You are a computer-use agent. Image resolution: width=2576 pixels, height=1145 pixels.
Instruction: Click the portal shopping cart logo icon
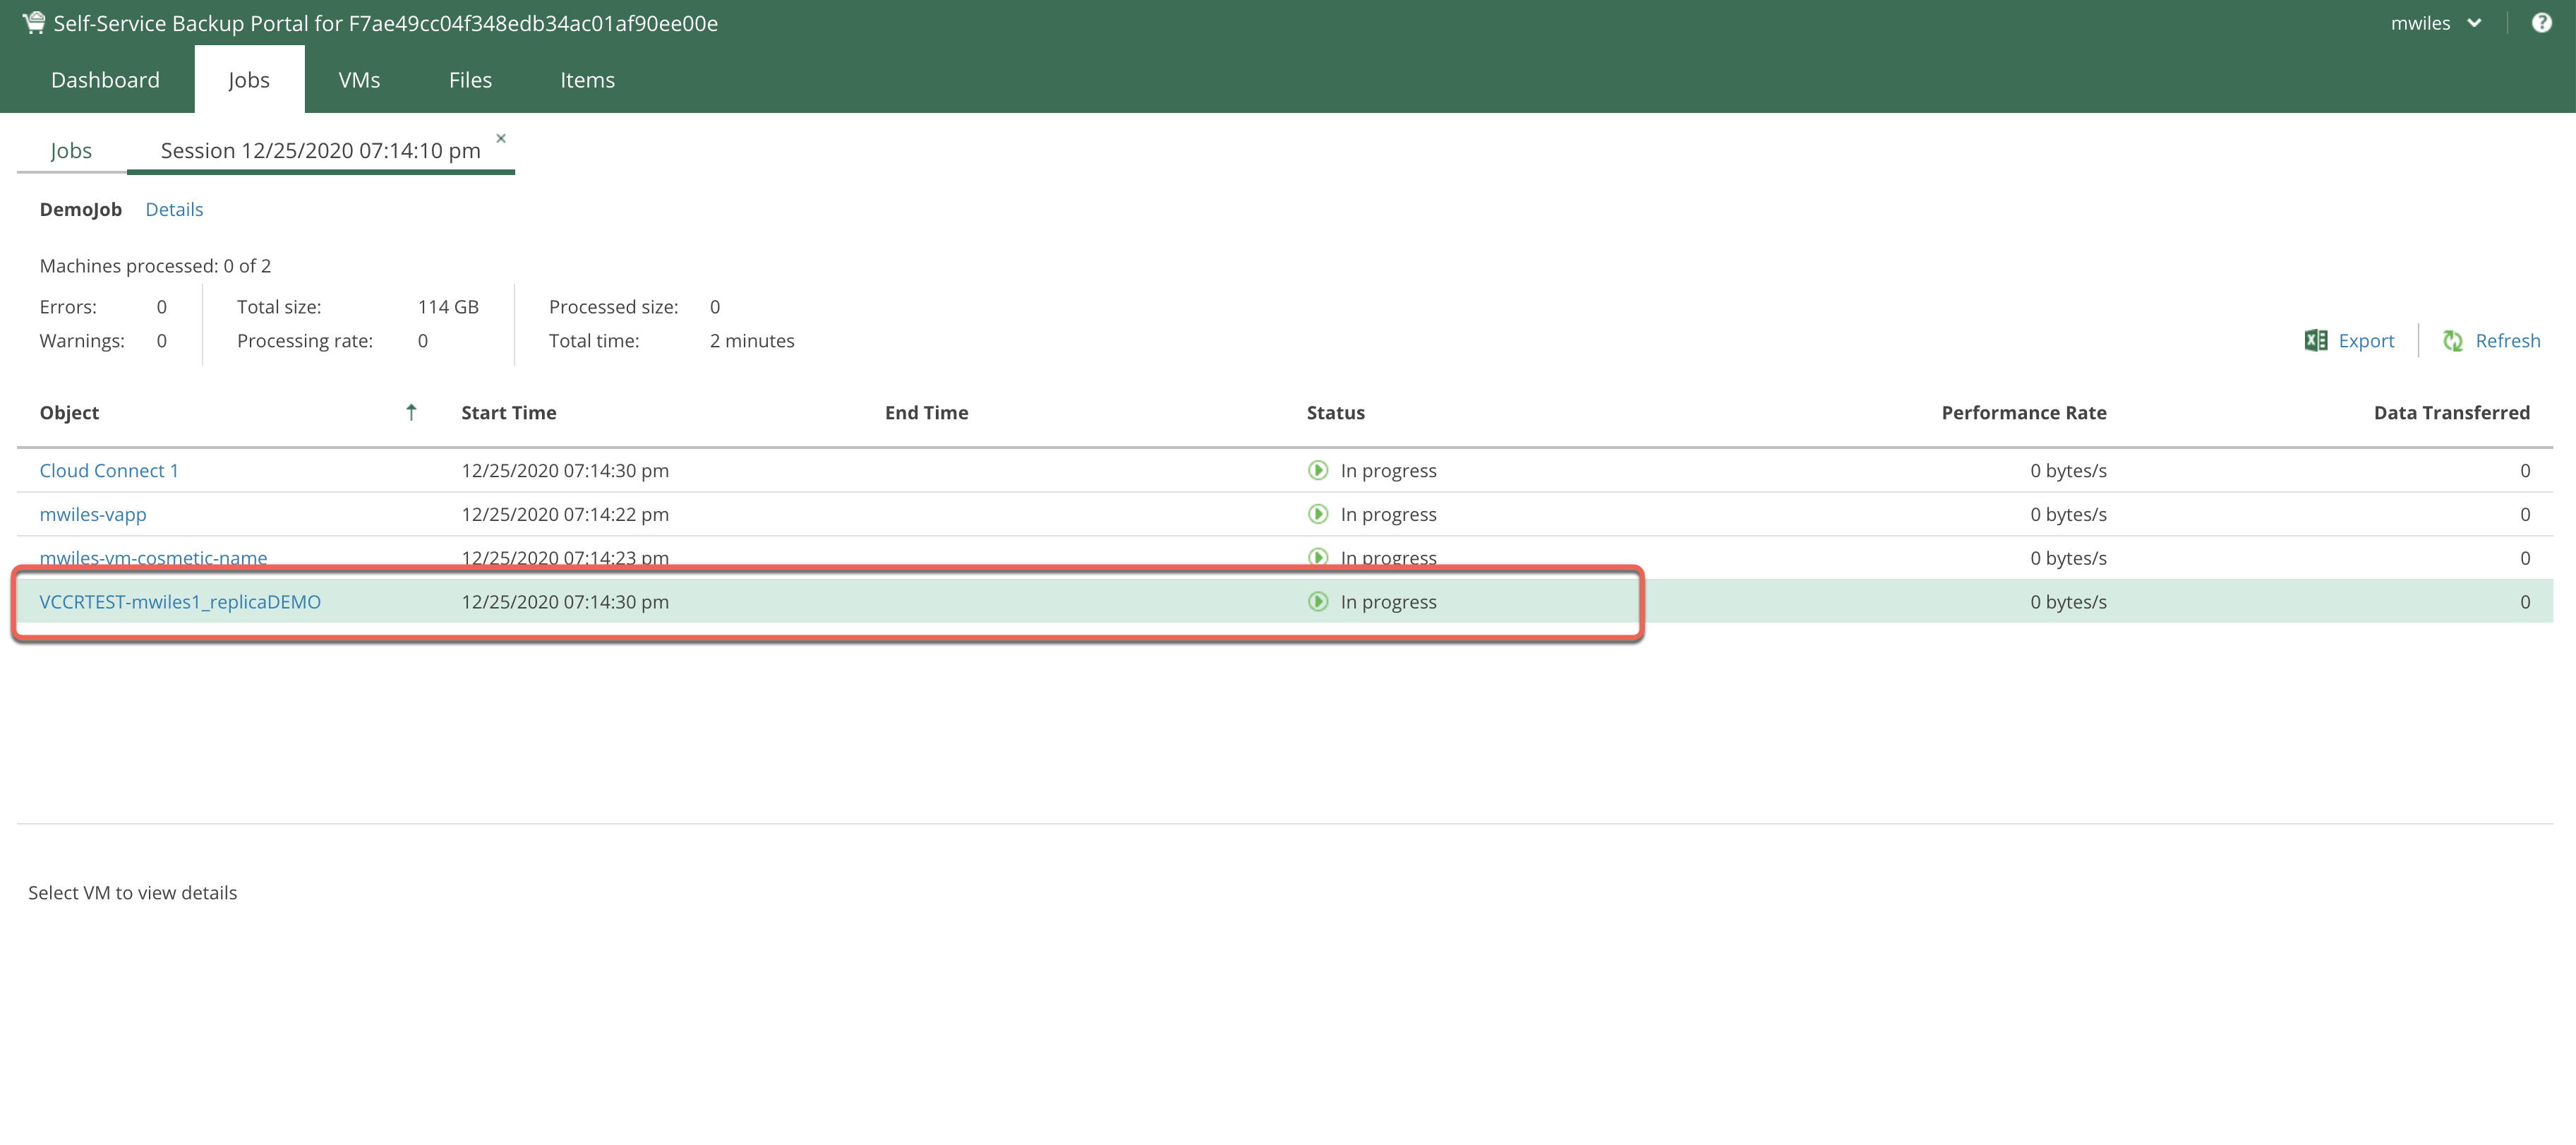34,22
